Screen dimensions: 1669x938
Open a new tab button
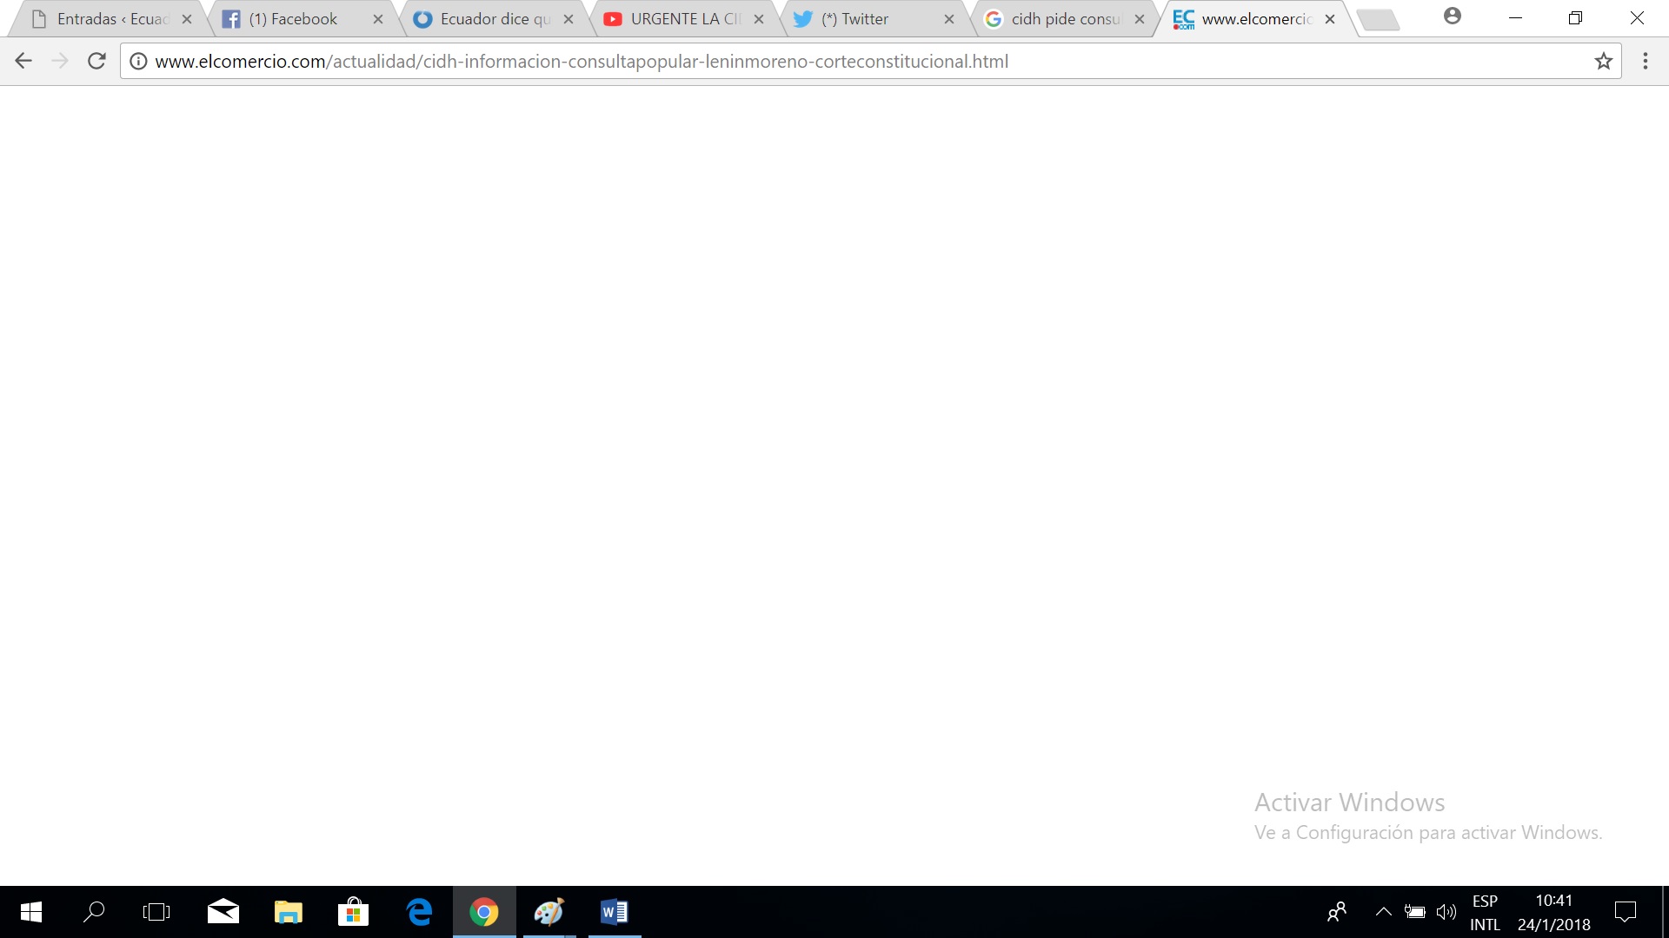pos(1378,19)
